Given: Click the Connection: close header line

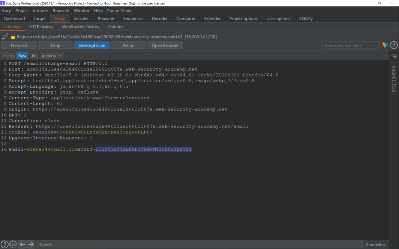Looking at the screenshot, I should 34,121.
